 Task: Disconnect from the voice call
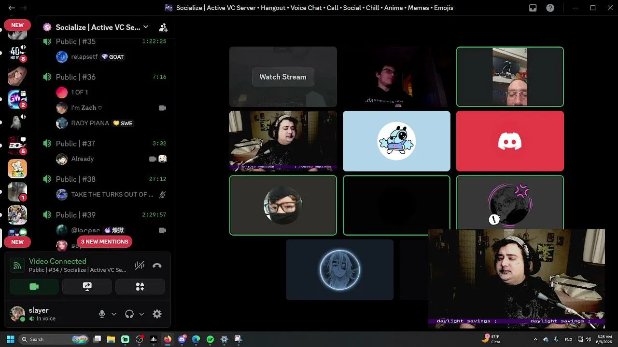157,266
